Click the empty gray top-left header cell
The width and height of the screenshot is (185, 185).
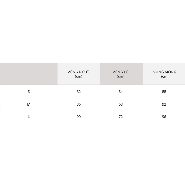[x=29, y=74]
